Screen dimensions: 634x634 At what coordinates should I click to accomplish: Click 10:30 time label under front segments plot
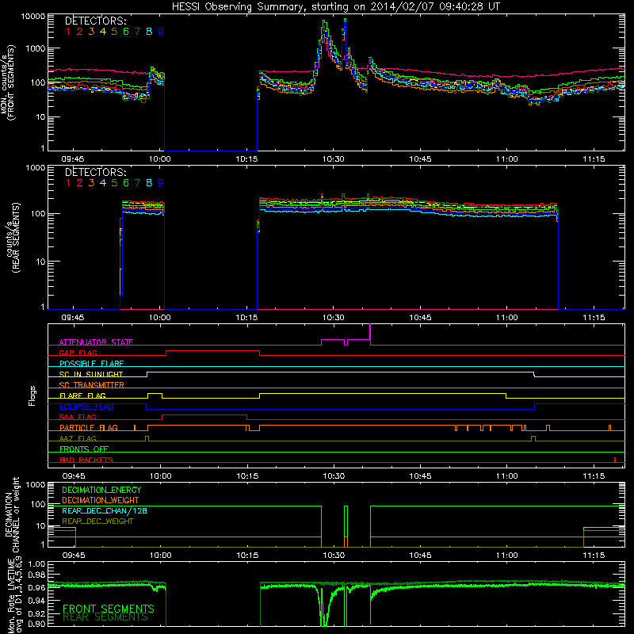click(x=334, y=159)
